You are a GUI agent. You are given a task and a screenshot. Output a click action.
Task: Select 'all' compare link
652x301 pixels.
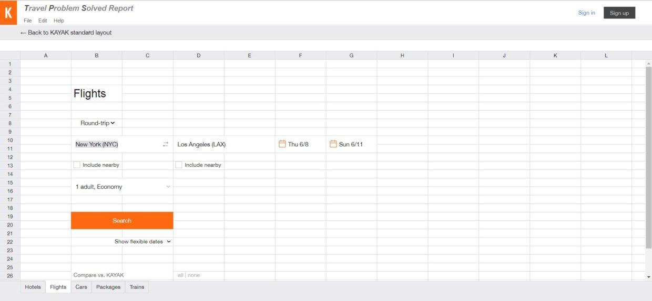tap(180, 275)
